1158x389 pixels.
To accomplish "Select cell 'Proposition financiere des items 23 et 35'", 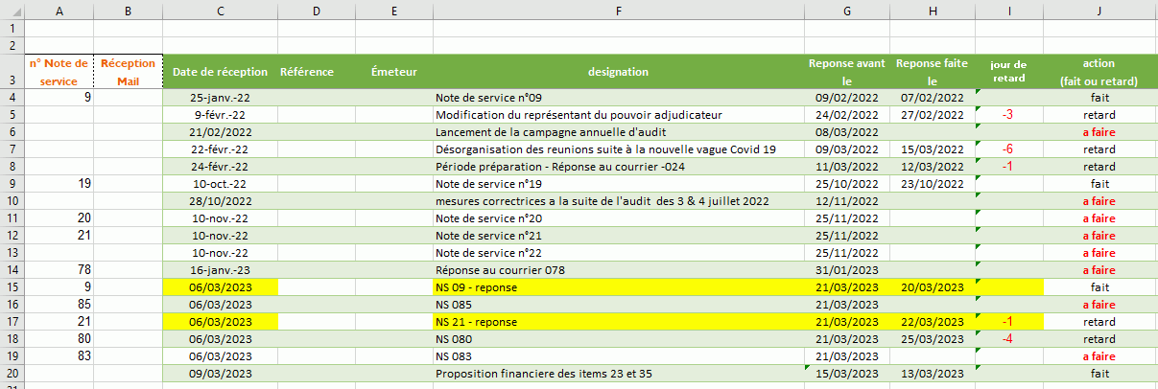I will (619, 373).
